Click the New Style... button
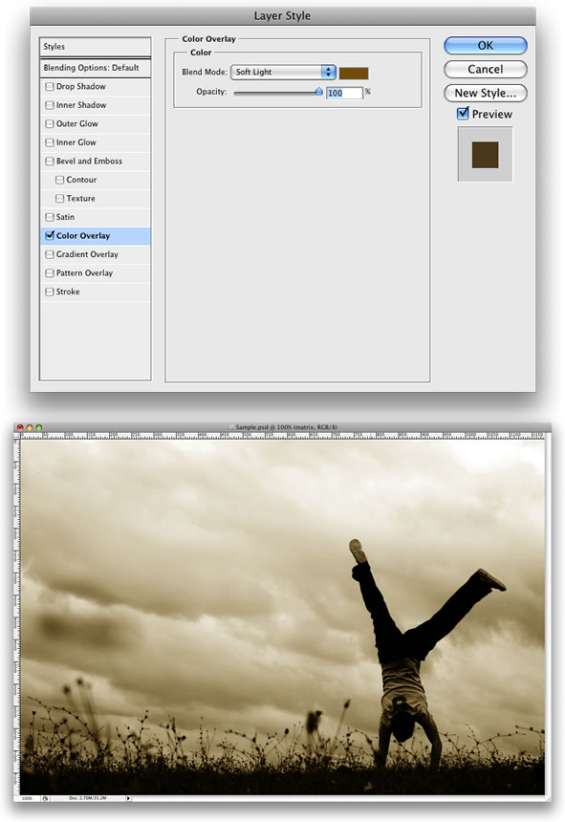This screenshot has height=822, width=565. [486, 93]
